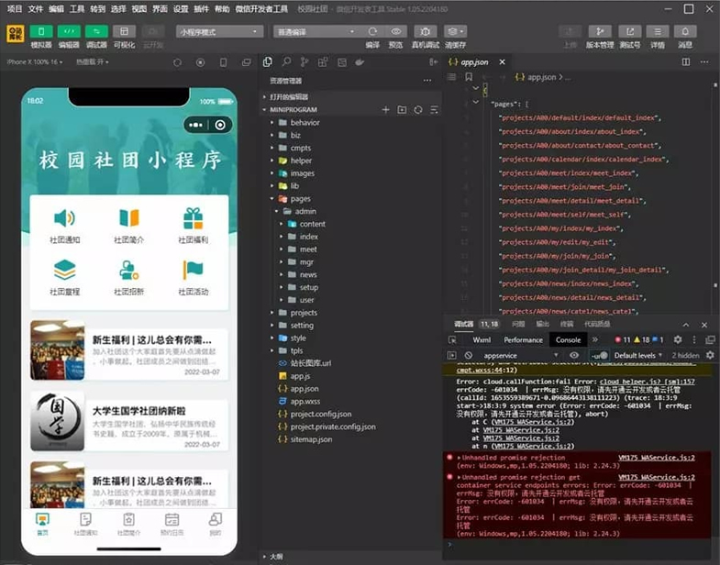Select the 预约日历 bottom tab
720x565 pixels.
click(x=172, y=524)
